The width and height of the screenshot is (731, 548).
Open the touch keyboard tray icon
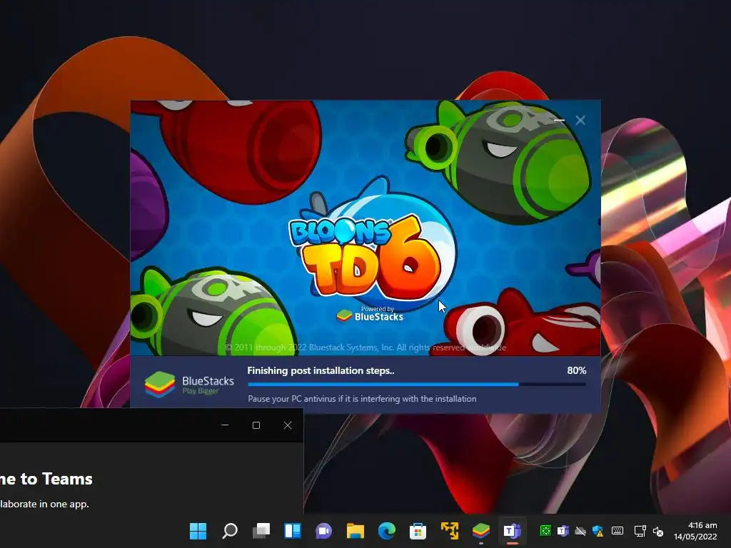pos(617,531)
